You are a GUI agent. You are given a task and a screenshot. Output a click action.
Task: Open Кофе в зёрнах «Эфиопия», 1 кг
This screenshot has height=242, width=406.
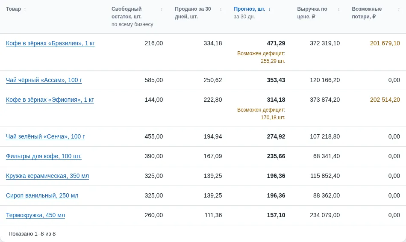(x=50, y=100)
